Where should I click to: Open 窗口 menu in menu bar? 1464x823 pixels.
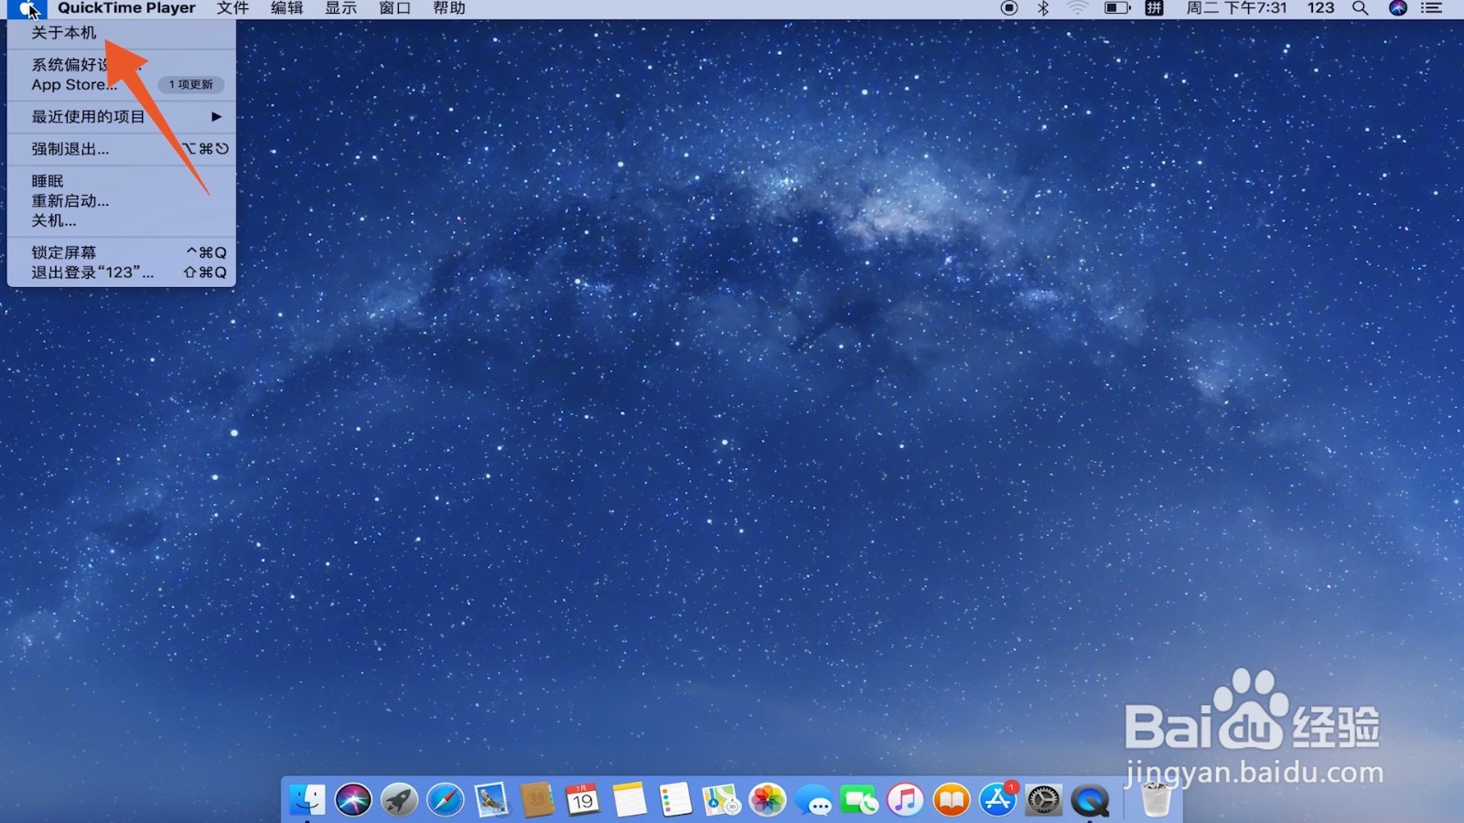pos(394,8)
